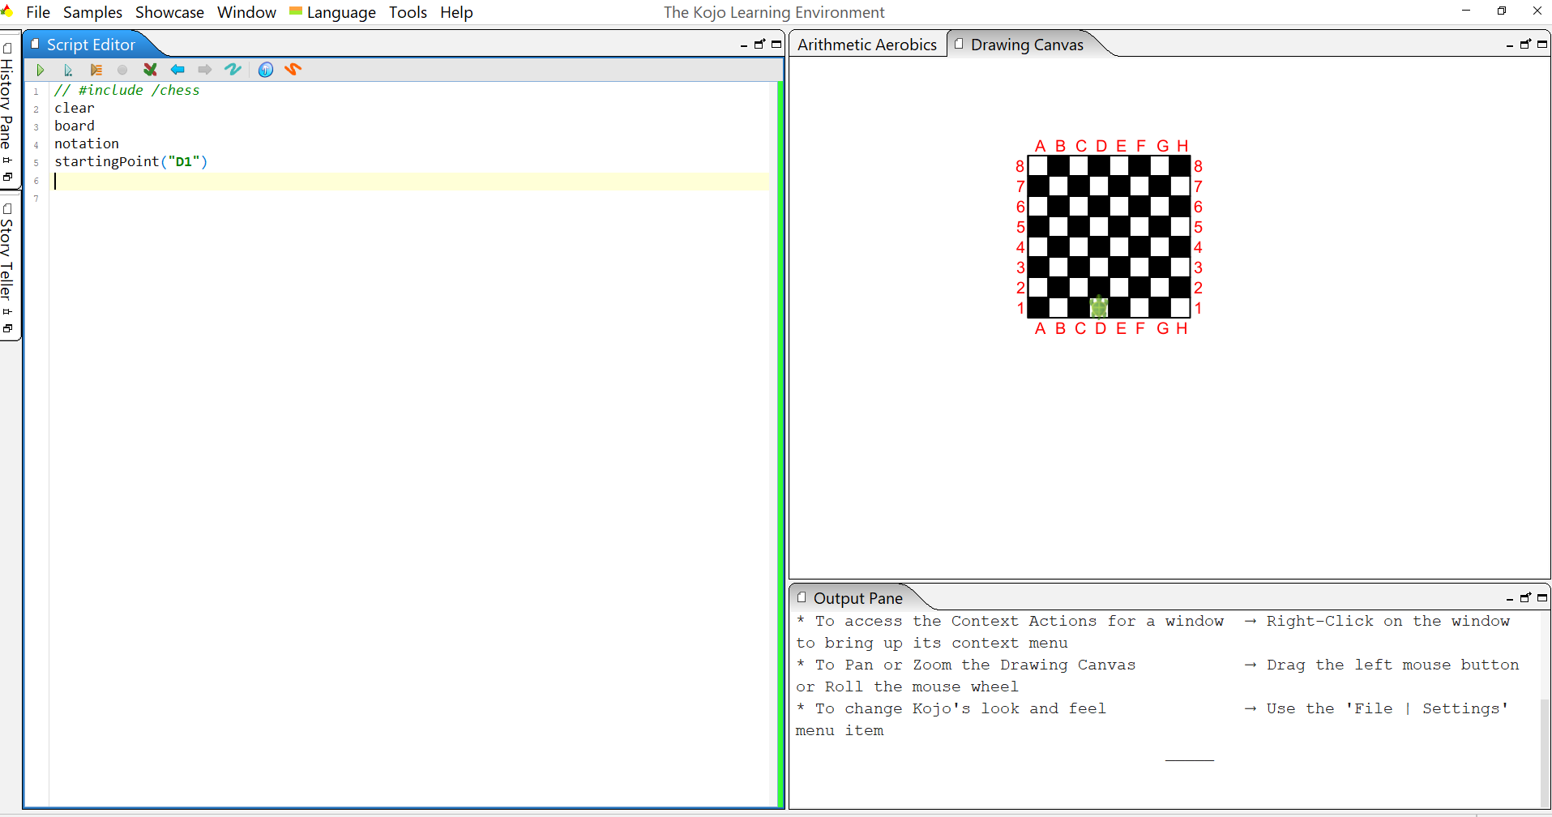Screen dimensions: 1552x817
Task: Expand the Samples menu
Action: coord(92,12)
